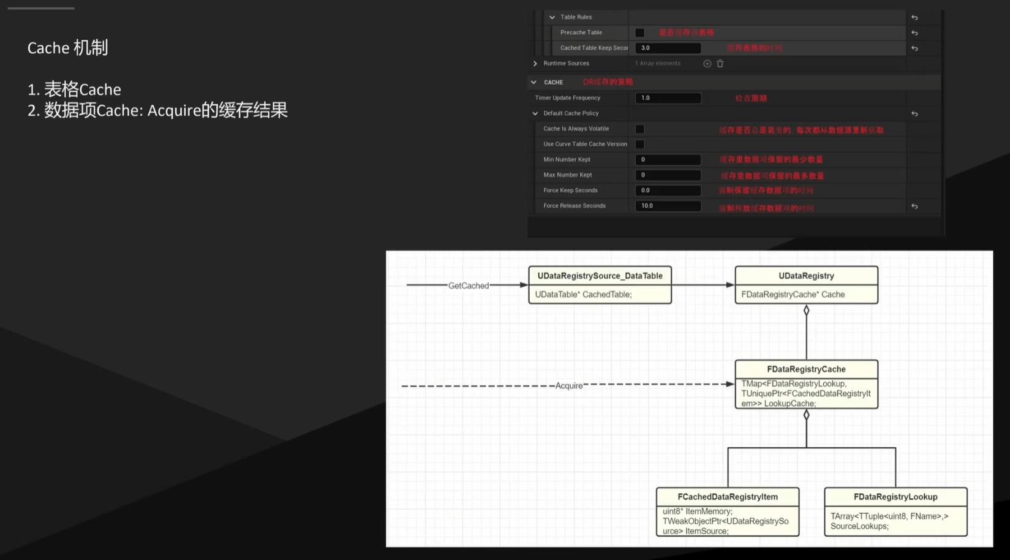Add element to Runtime Sources array
1010x560 pixels.
pos(707,64)
